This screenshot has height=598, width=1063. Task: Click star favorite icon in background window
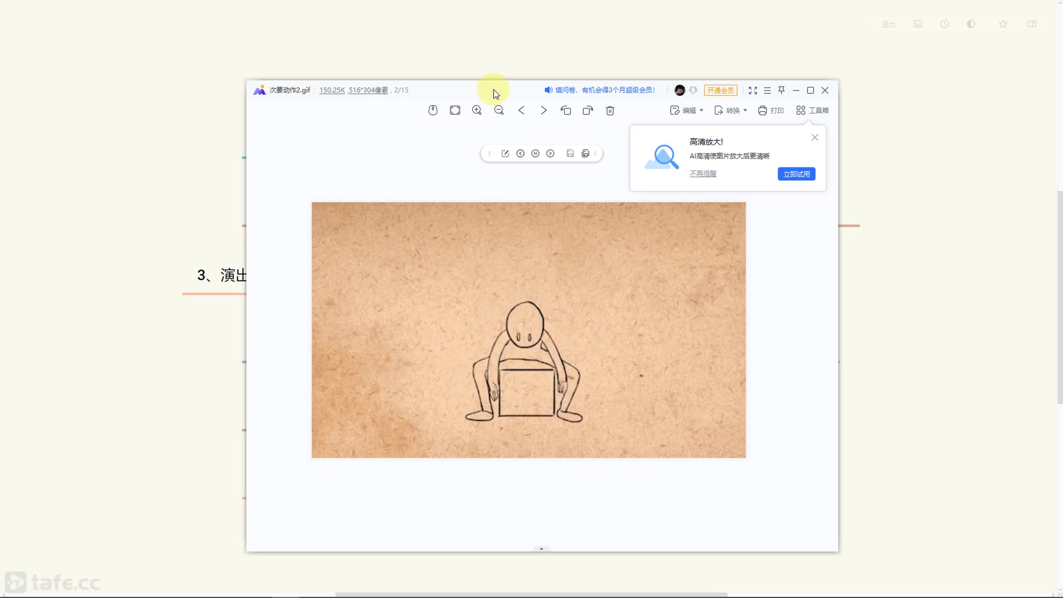(1003, 24)
